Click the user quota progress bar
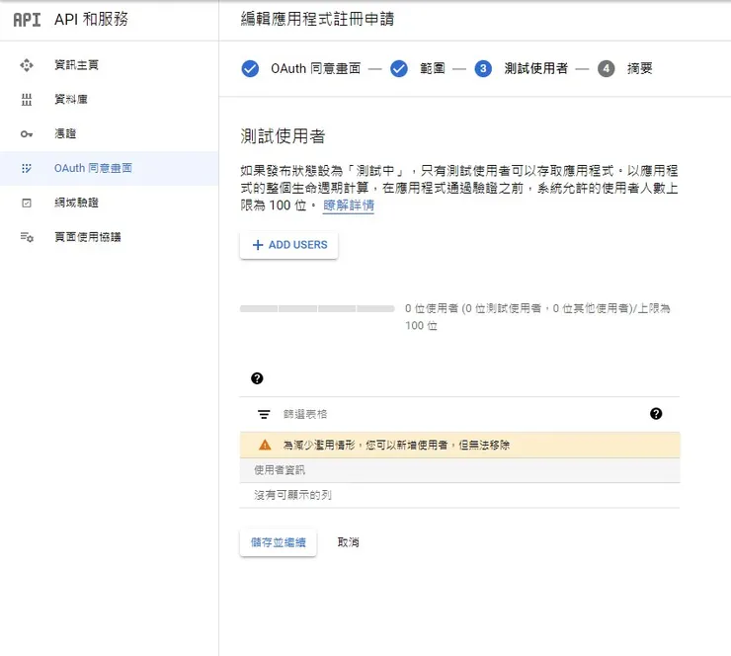Viewport: 731px width, 656px height. (317, 308)
